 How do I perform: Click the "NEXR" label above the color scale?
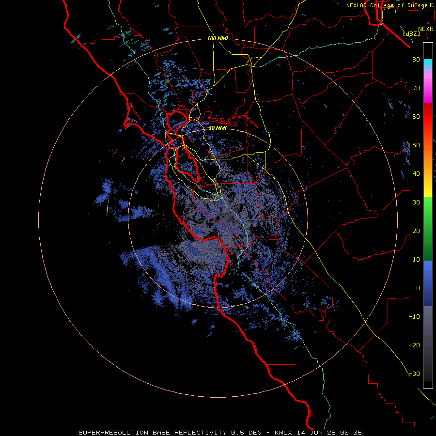point(426,29)
